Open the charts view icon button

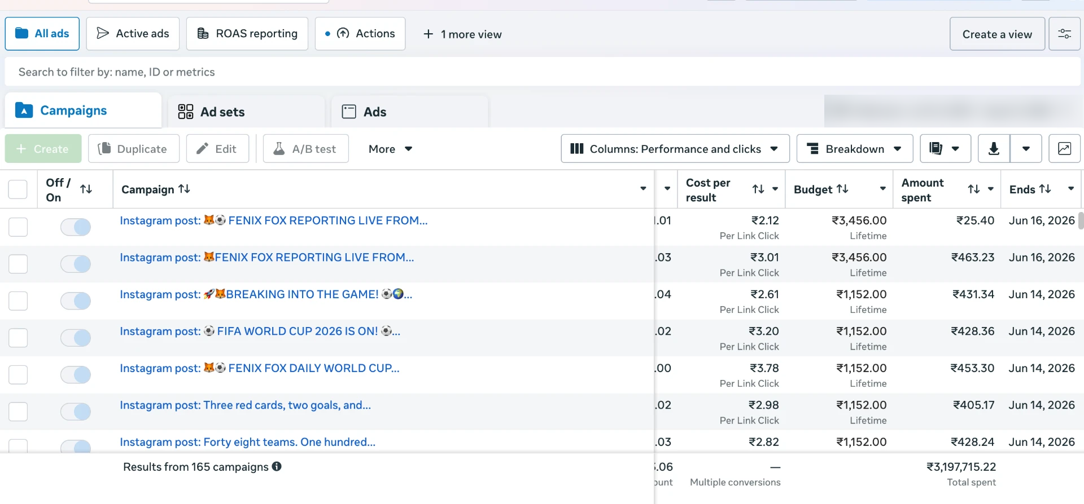coord(1064,149)
